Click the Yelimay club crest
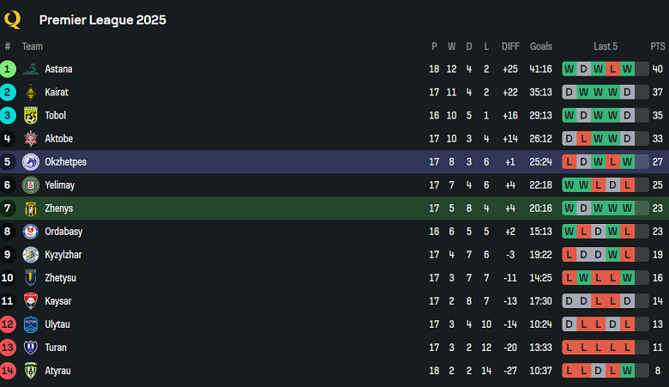Screen dimensions: 669x387 (31, 184)
